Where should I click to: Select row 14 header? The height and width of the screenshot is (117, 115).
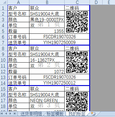[4, 83]
